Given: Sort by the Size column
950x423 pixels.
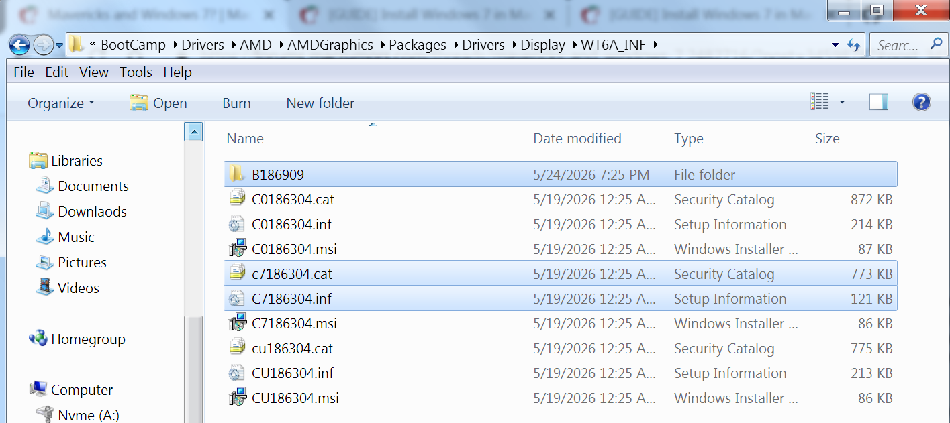Looking at the screenshot, I should click(827, 139).
